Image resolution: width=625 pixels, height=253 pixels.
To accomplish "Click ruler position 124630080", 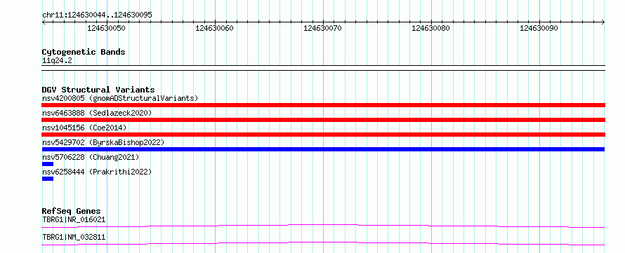I will click(431, 28).
